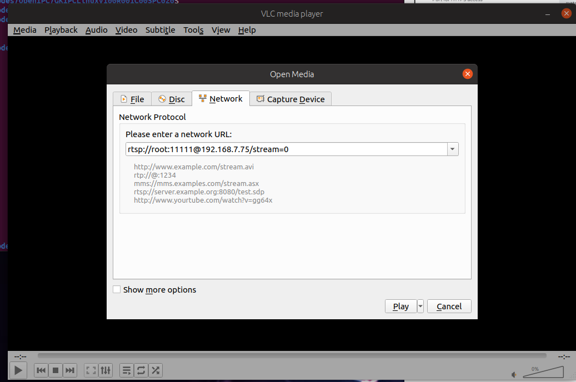Image resolution: width=576 pixels, height=382 pixels.
Task: Open the Video menu
Action: click(127, 30)
